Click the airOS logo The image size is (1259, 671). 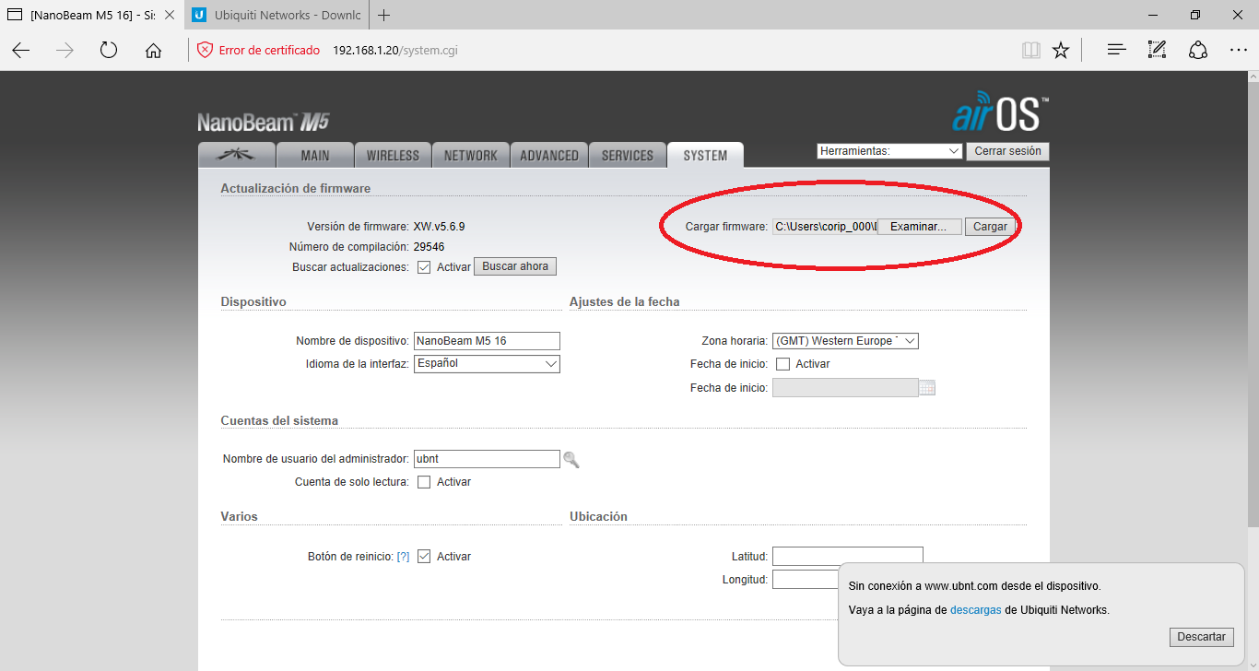[x=1000, y=111]
